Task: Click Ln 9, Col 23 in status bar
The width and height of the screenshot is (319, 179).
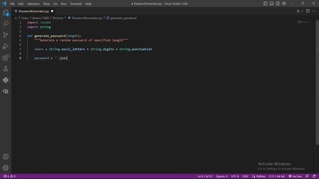Action: pyautogui.click(x=205, y=177)
